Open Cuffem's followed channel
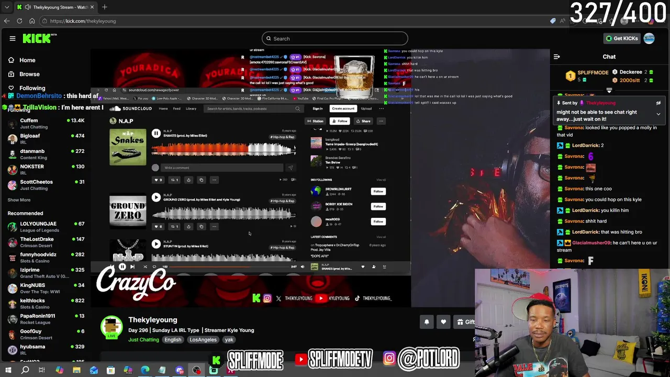670x377 pixels. pos(46,124)
